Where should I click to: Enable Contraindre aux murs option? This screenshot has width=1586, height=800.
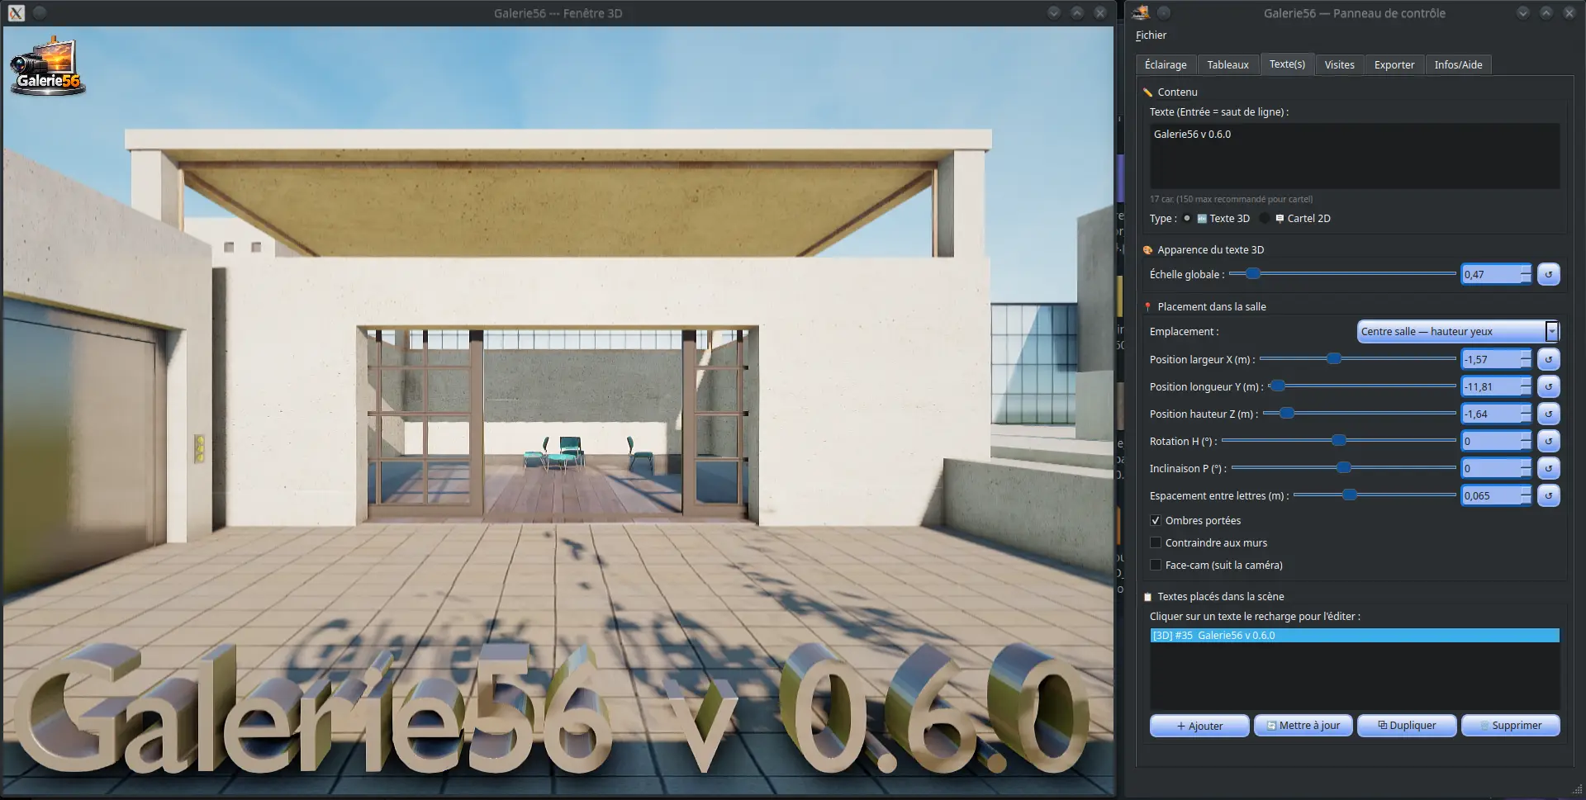click(x=1156, y=542)
